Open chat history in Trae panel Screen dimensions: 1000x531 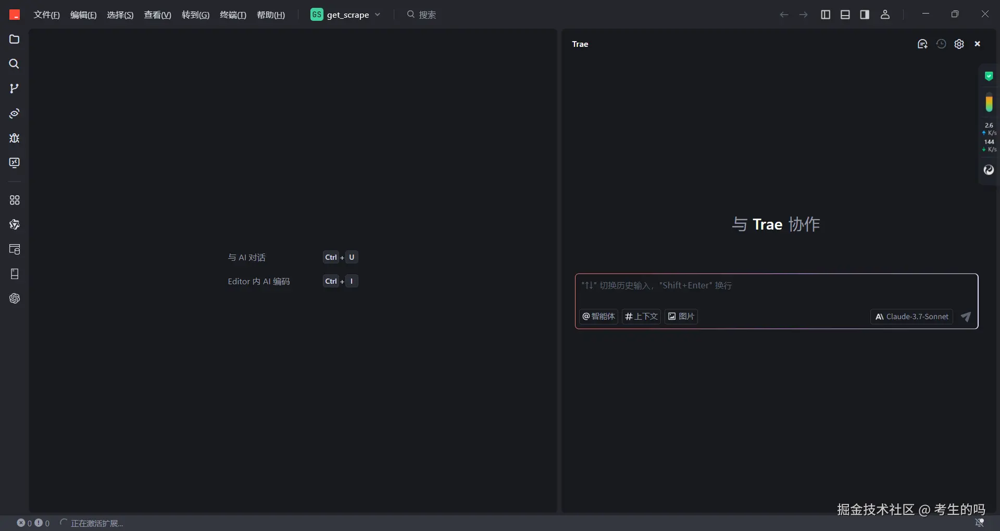tap(941, 44)
